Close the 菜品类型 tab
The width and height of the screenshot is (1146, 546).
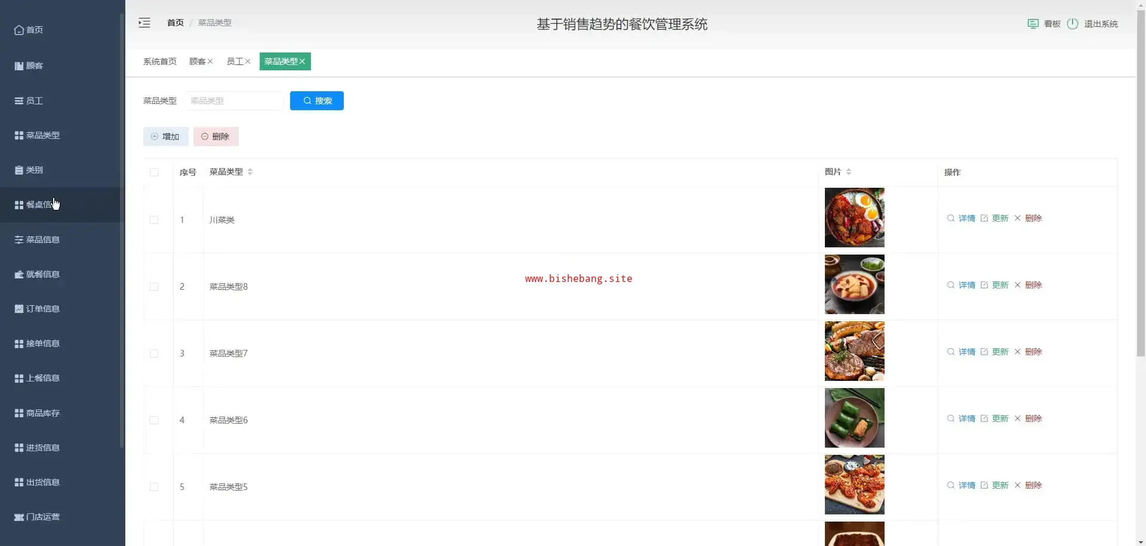[x=302, y=61]
